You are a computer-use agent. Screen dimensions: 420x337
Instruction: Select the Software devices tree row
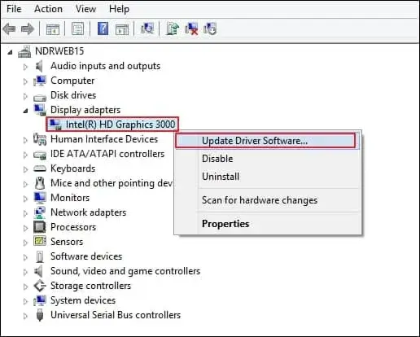point(86,256)
